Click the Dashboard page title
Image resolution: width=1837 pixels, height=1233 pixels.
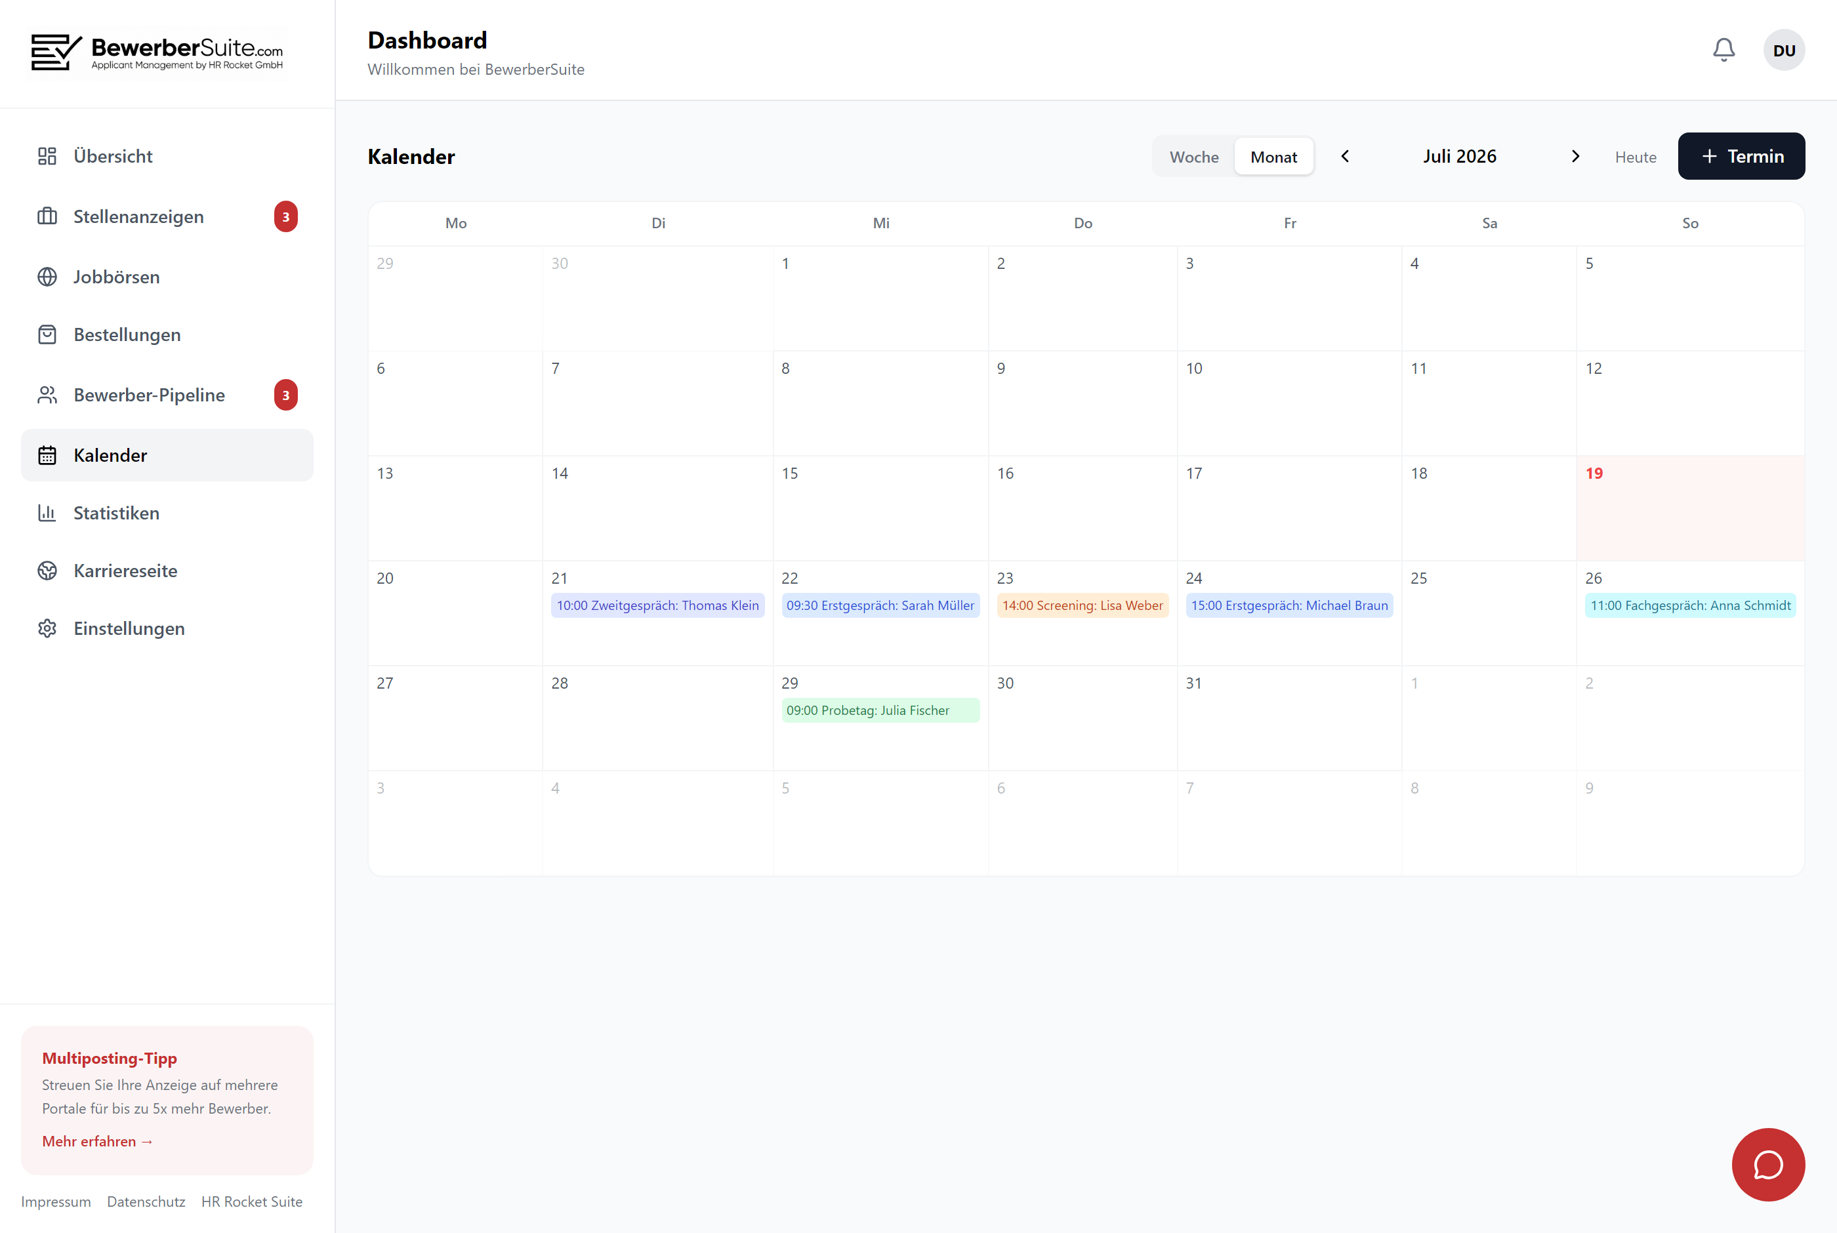point(427,40)
